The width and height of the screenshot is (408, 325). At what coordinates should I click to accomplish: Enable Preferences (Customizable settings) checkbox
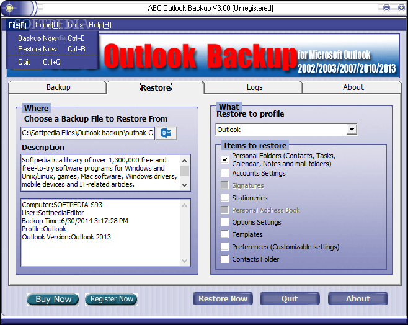(x=224, y=246)
